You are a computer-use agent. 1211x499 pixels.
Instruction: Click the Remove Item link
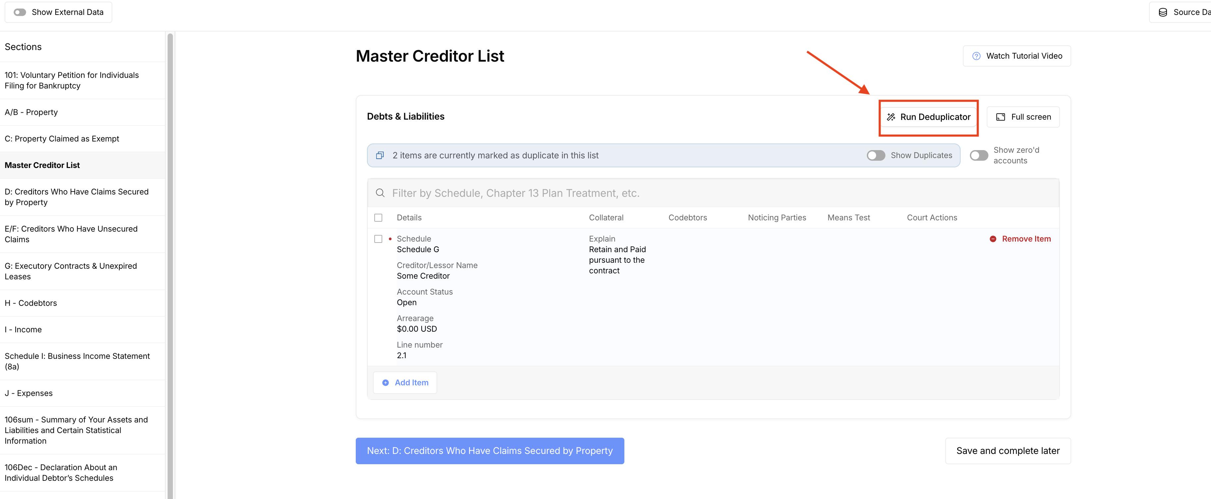point(1020,239)
